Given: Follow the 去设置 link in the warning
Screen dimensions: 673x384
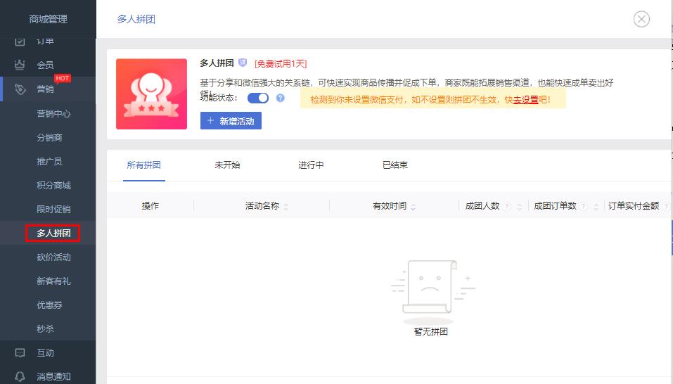Looking at the screenshot, I should pyautogui.click(x=525, y=100).
